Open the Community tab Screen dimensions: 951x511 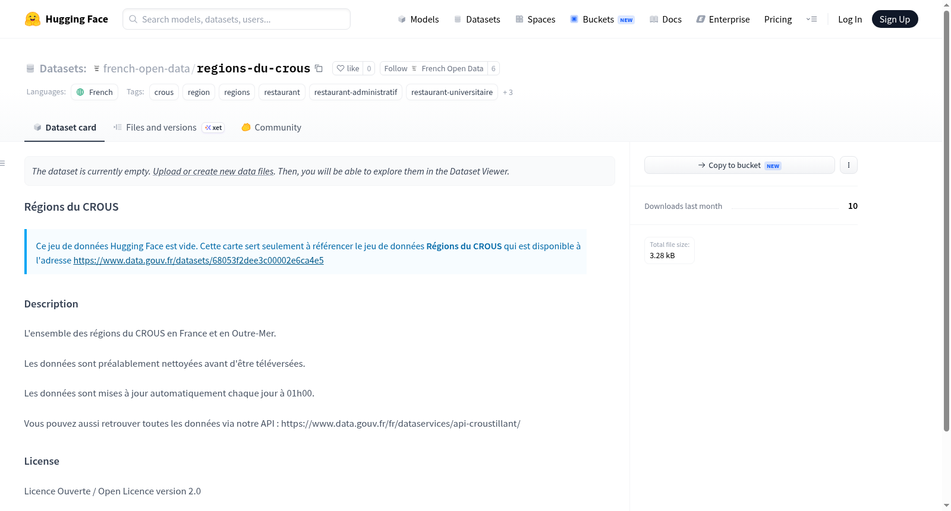point(271,128)
